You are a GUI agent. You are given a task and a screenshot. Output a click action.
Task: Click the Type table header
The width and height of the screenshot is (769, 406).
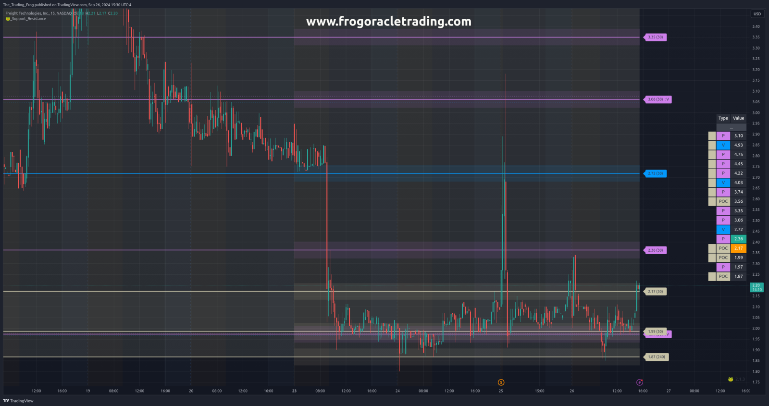click(723, 118)
